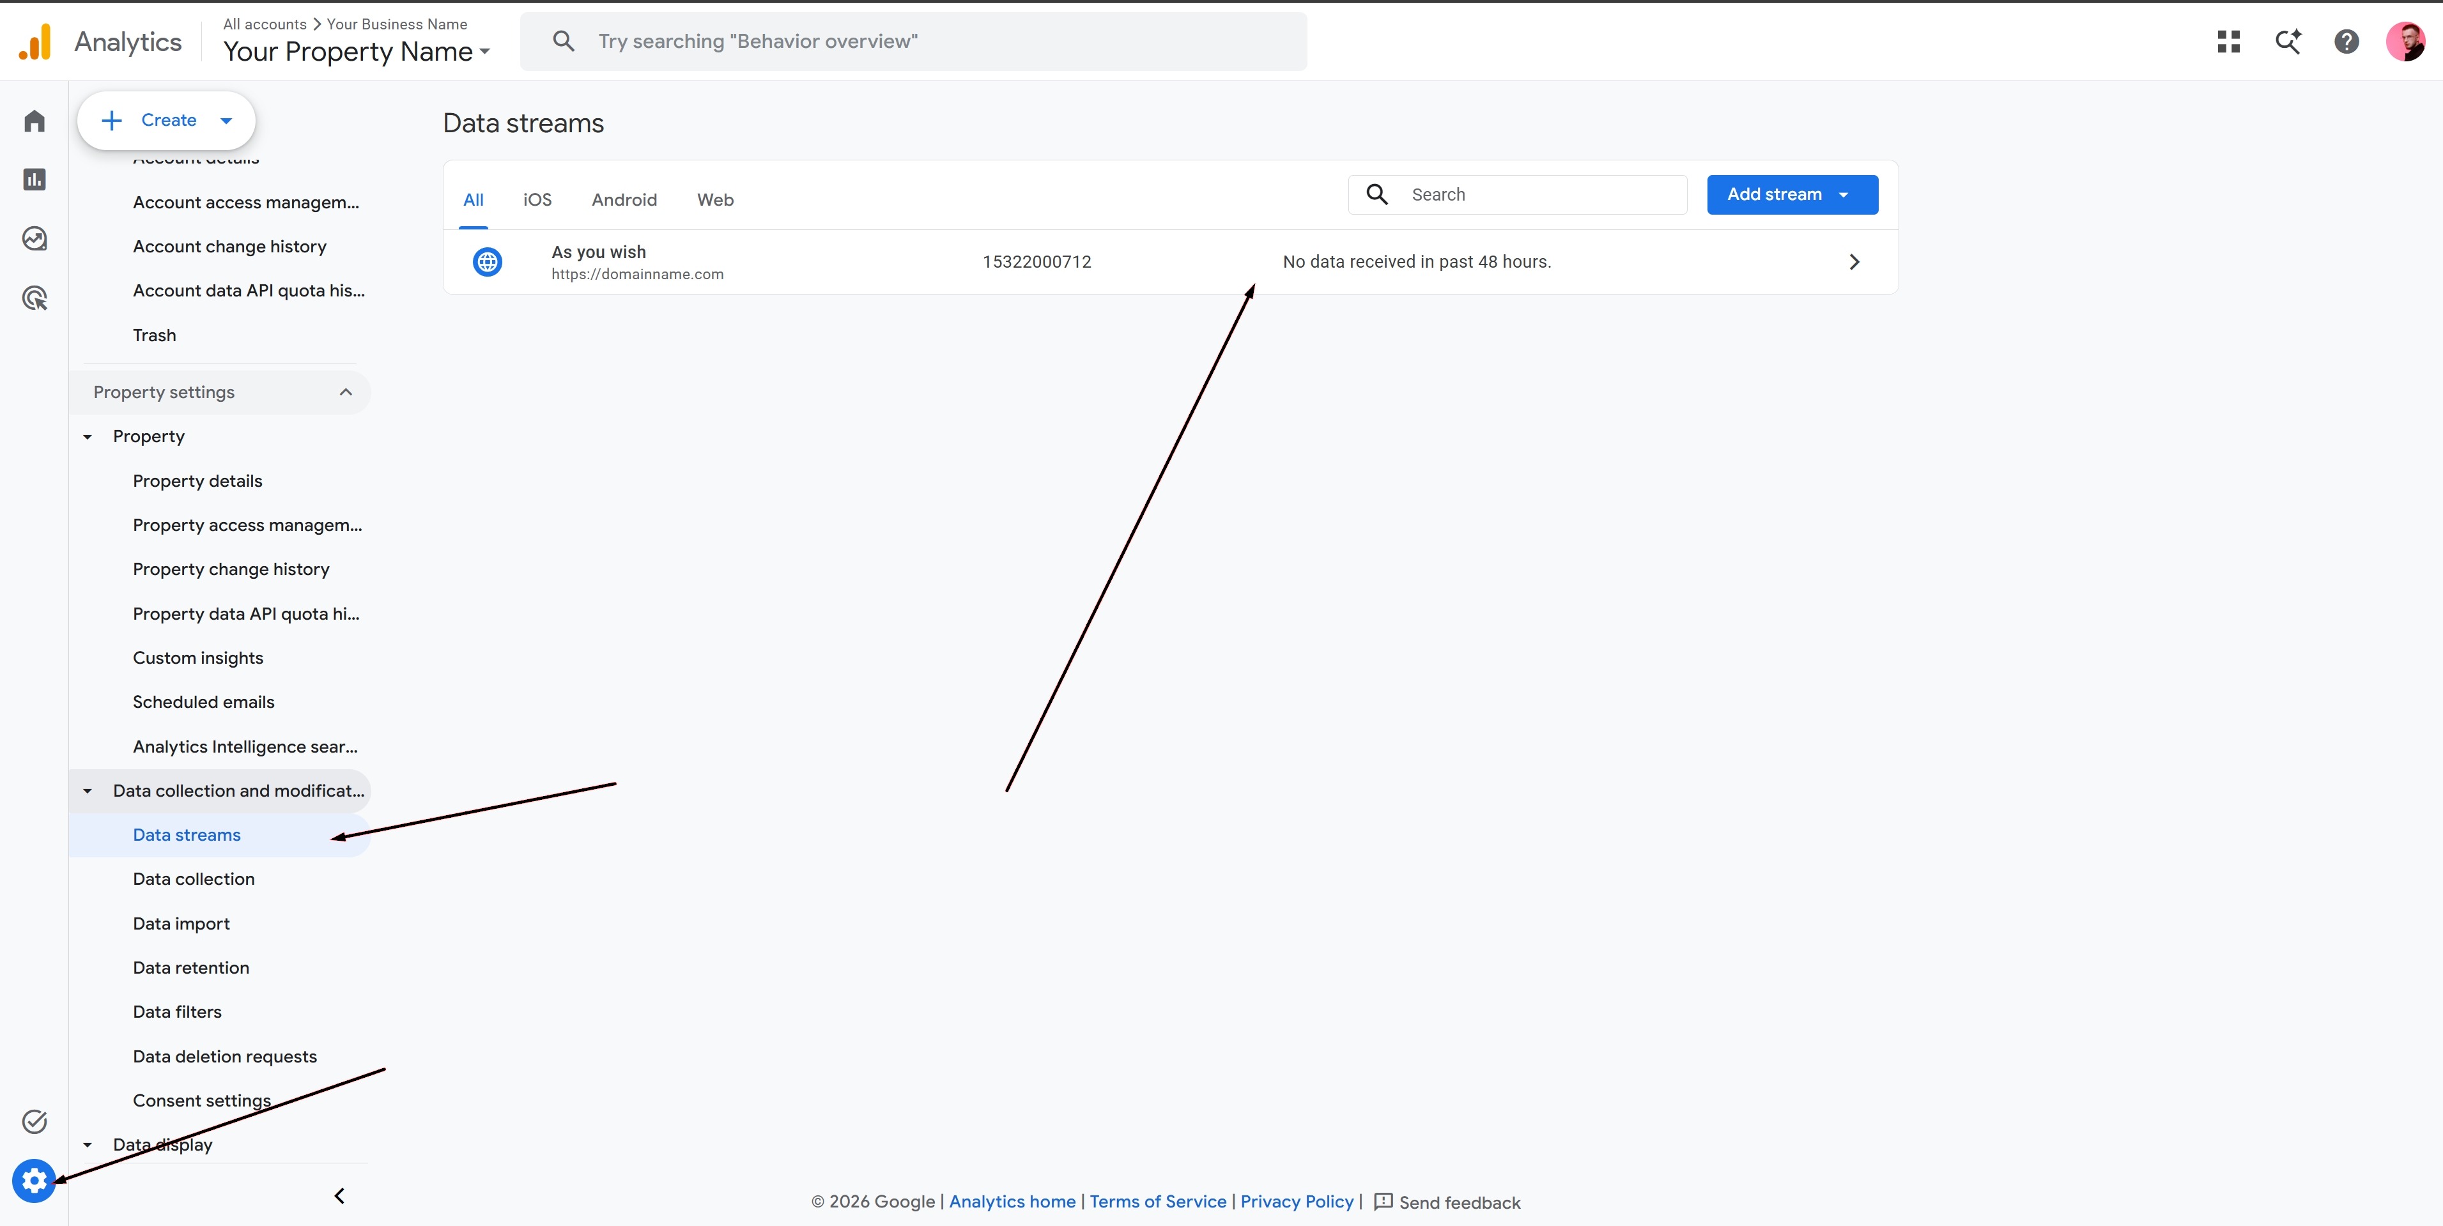Screen dimensions: 2443x1226
Task: Click the stream ID 15322000712
Action: pyautogui.click(x=1037, y=262)
